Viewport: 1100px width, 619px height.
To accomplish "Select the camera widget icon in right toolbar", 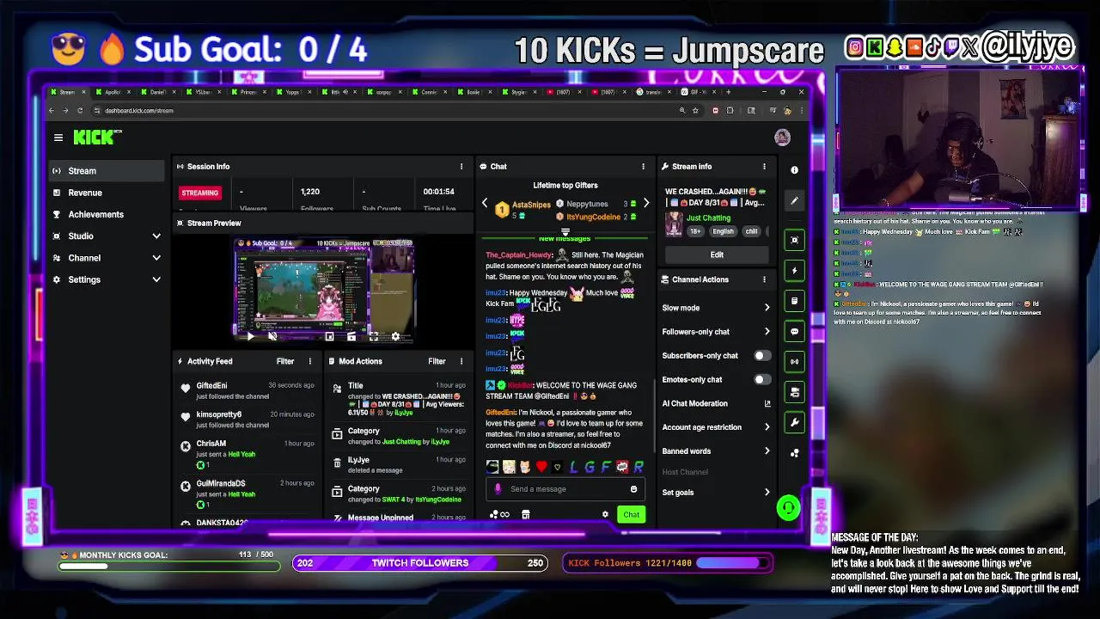I will [x=794, y=392].
